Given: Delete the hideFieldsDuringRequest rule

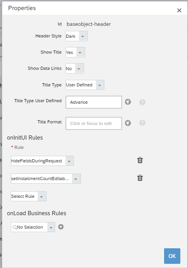Looking at the screenshot, I should [x=140, y=160].
